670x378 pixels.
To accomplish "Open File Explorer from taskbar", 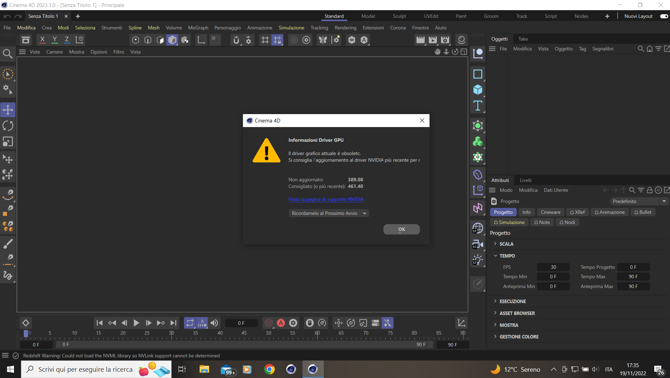I will tap(204, 369).
